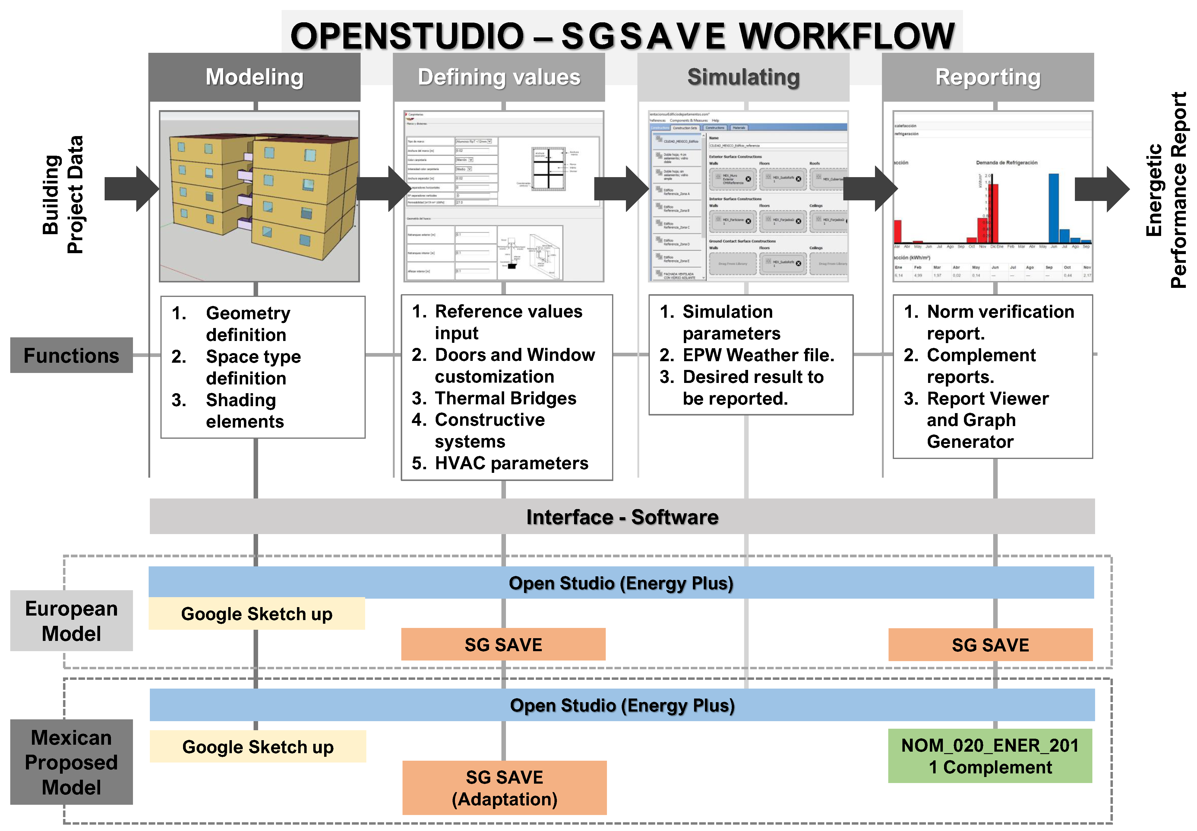Click the tall blue Jun refrigeration bar
1197x831 pixels.
[x=1053, y=208]
